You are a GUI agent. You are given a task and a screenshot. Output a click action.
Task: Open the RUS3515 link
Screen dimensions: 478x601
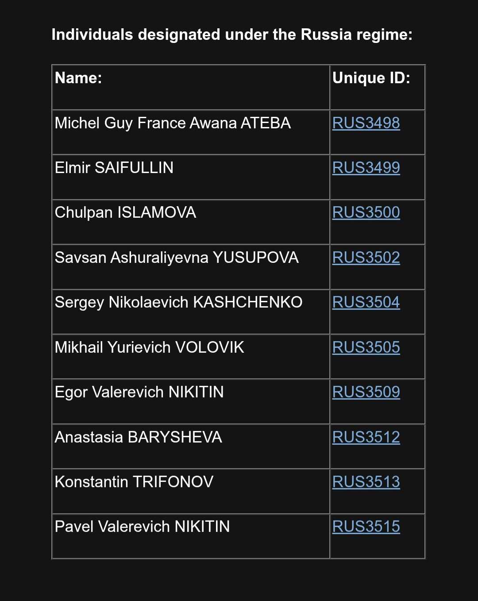[x=366, y=527]
